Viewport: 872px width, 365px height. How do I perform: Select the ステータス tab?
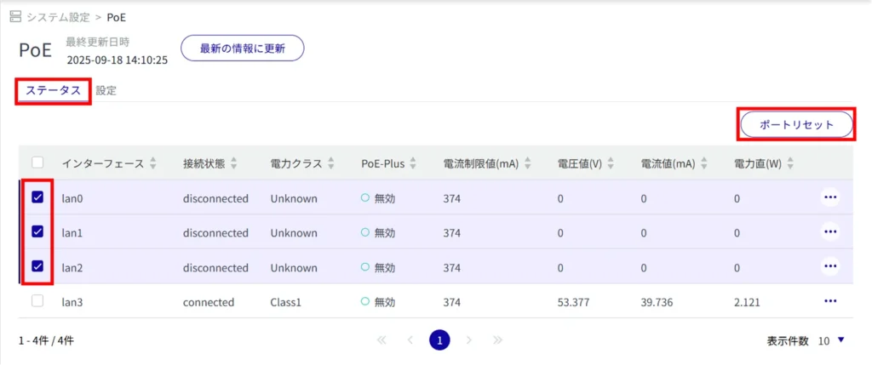click(x=53, y=91)
